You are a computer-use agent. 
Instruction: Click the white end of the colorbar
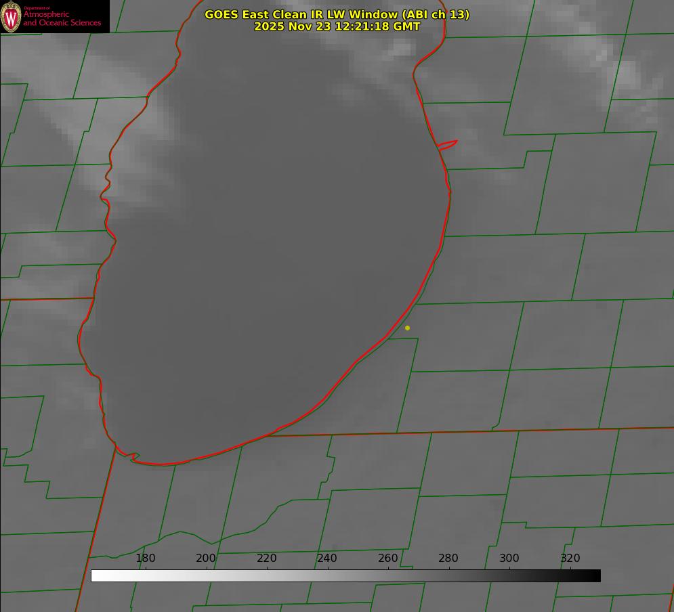click(x=96, y=575)
